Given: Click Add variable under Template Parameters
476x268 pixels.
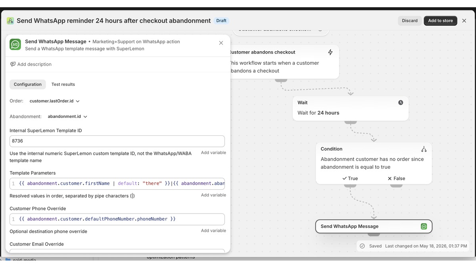Looking at the screenshot, I should click(x=213, y=195).
